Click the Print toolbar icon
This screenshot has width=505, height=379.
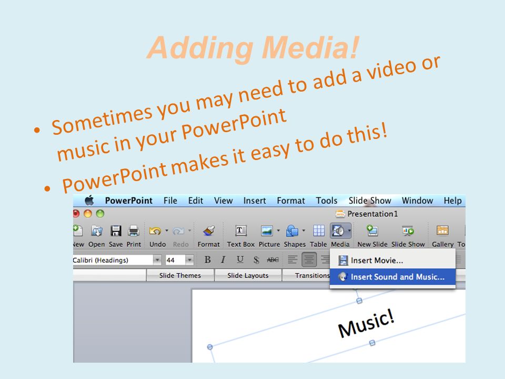pyautogui.click(x=133, y=231)
